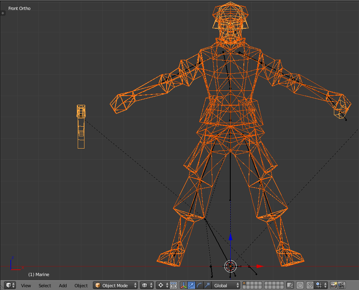The height and width of the screenshot is (290, 359).
Task: Click the manipulator center circle
Action: (230, 266)
